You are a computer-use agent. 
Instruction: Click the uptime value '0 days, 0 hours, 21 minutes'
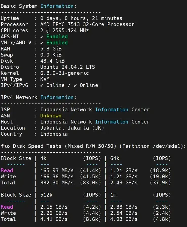pos(81,18)
